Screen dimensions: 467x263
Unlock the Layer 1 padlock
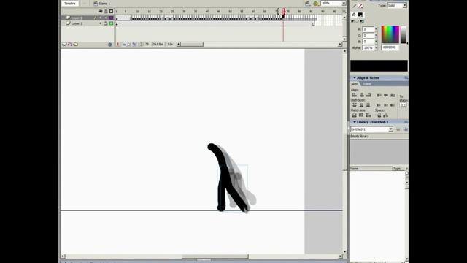point(106,23)
